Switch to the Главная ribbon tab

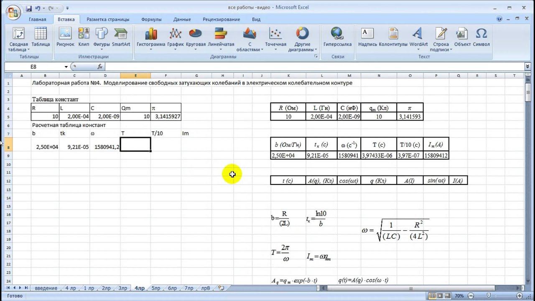pyautogui.click(x=37, y=19)
